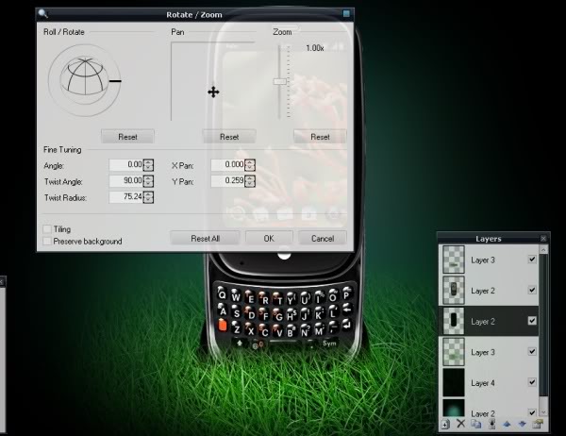This screenshot has width=566, height=436.
Task: Merge layer down icon in Layers panel
Action: point(491,424)
